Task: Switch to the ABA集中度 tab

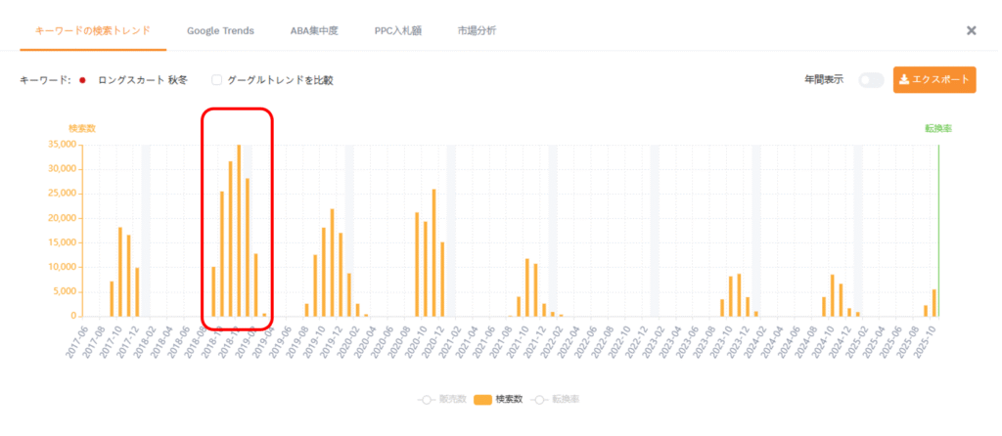Action: [314, 30]
